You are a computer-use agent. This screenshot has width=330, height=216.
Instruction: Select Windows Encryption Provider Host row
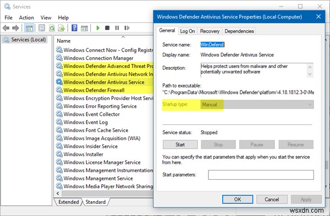coord(105,98)
